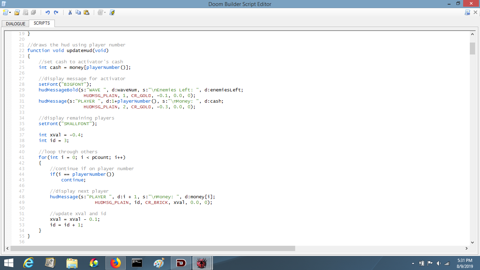This screenshot has width=480, height=270.
Task: Open the Command Prompt taskbar icon
Action: (137, 263)
